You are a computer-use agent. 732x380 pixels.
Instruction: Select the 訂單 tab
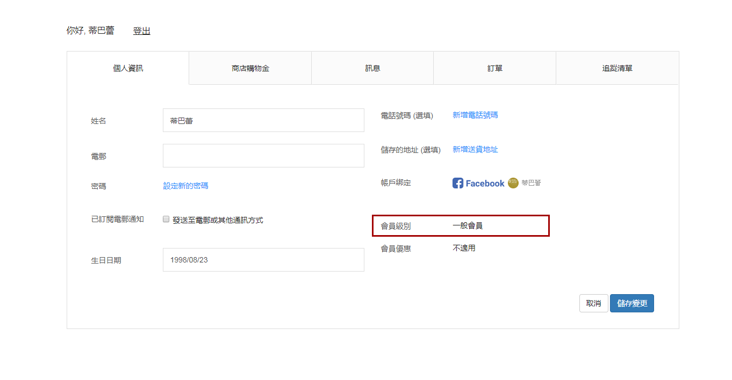pyautogui.click(x=494, y=68)
